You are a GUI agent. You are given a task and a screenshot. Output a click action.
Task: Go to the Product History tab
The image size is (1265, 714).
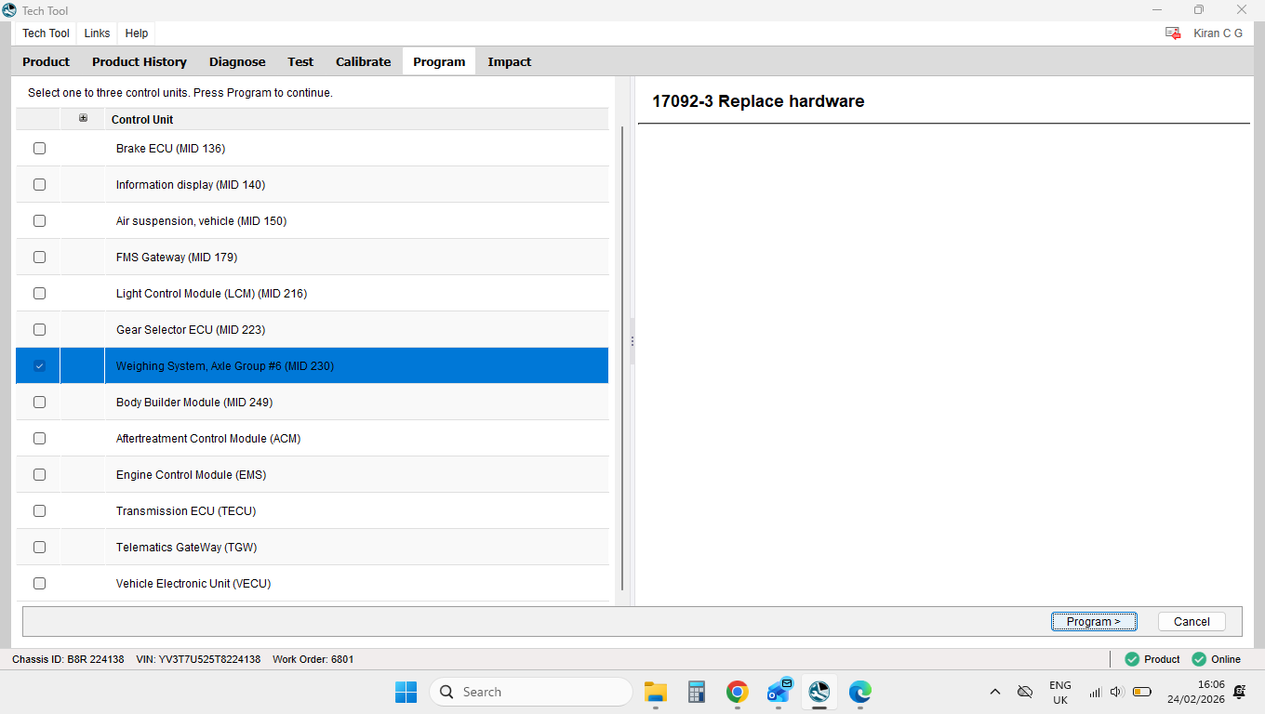[140, 61]
